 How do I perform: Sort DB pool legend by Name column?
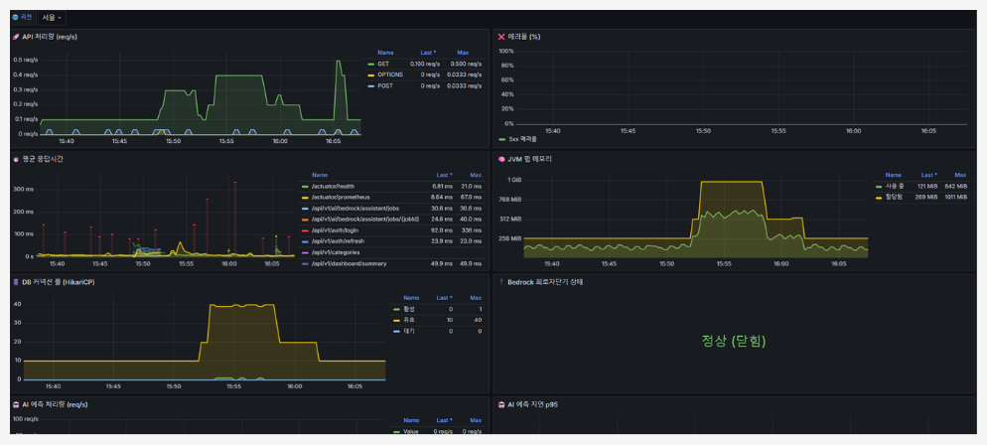pos(411,298)
